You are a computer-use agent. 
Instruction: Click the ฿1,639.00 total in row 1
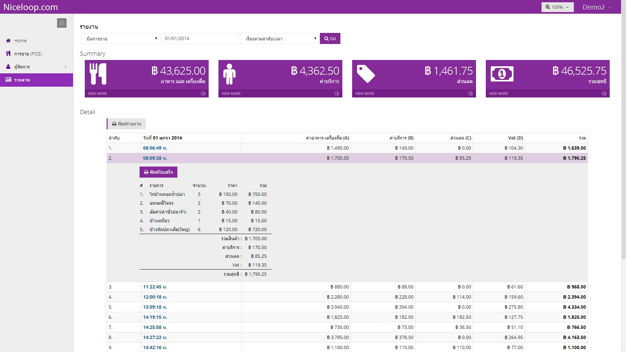[x=574, y=148]
